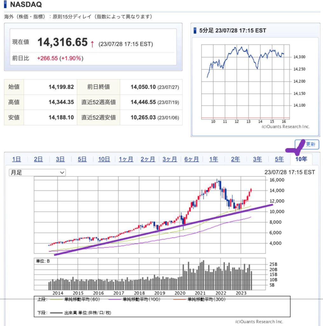Click the 出来高 volume legend entry
Viewport: 323px width, 326px height.
coord(88,313)
